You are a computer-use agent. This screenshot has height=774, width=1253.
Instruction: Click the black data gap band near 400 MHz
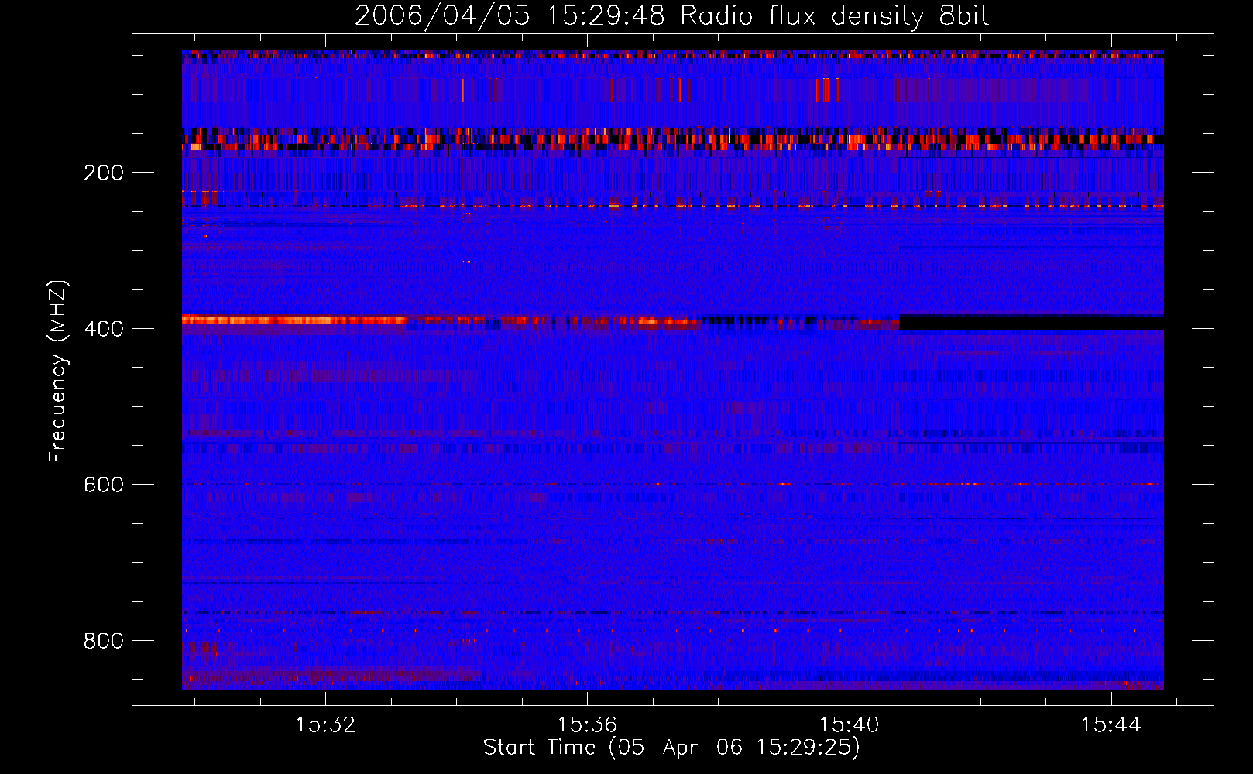point(1032,323)
